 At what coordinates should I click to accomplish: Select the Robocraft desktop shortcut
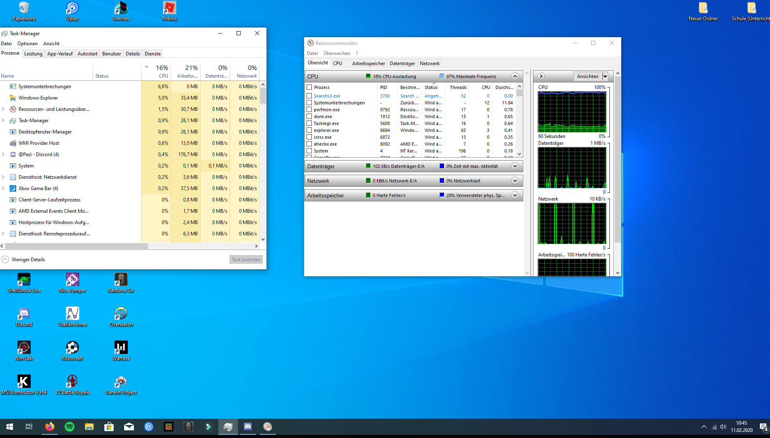(72, 351)
